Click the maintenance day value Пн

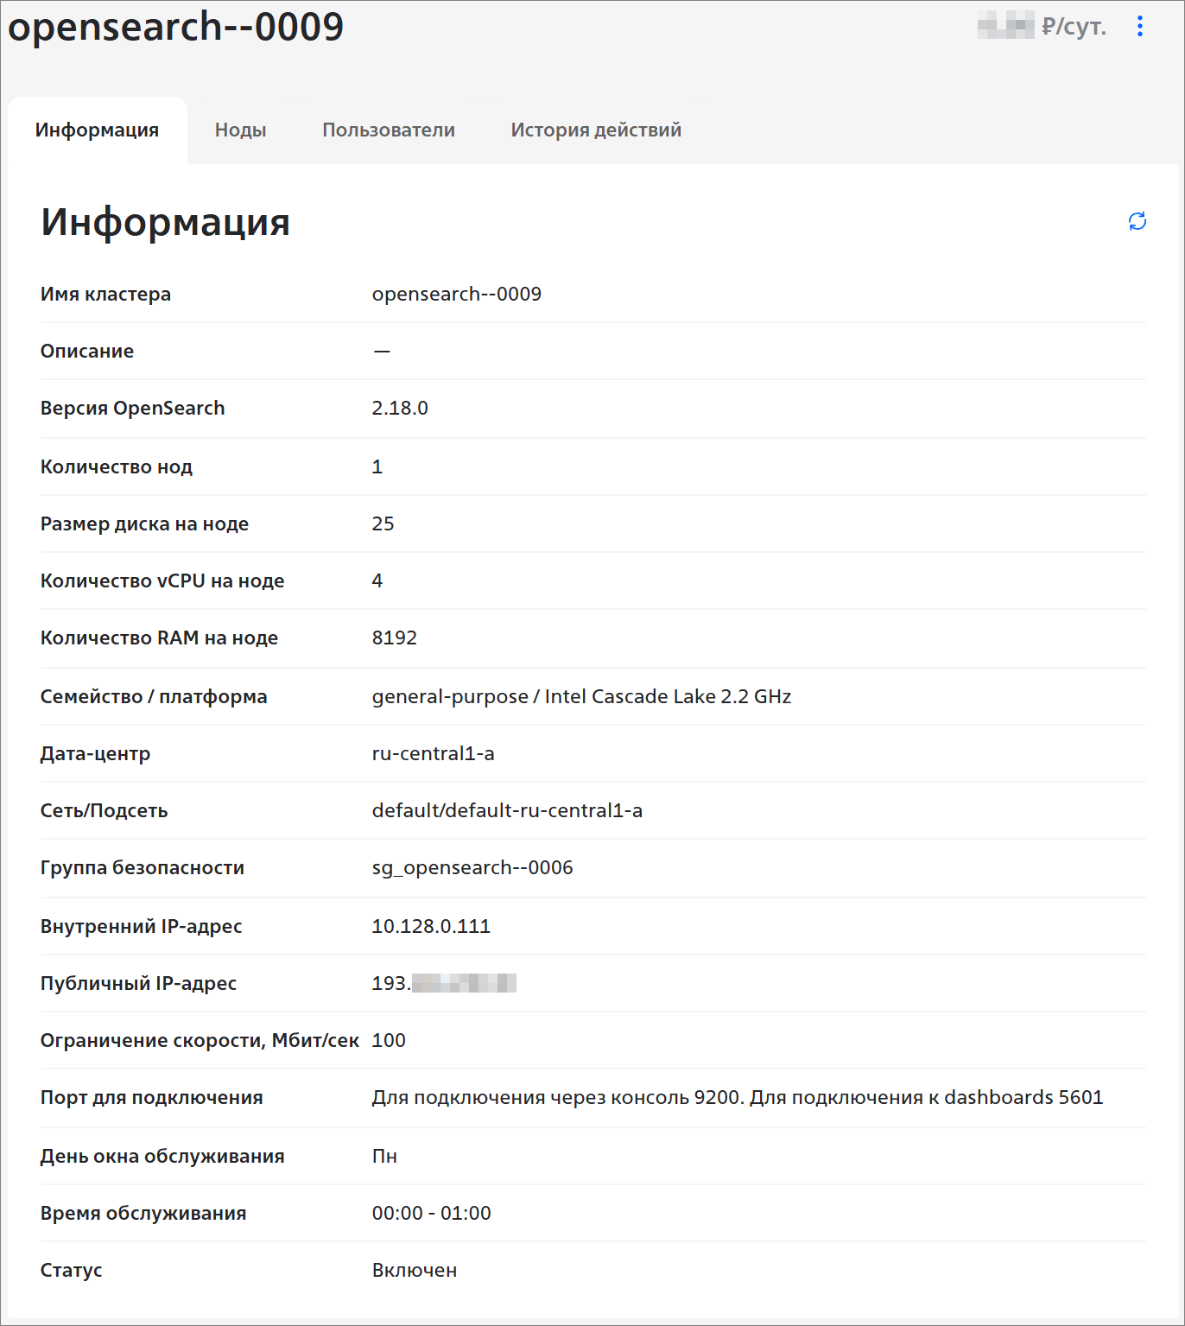coord(384,1156)
